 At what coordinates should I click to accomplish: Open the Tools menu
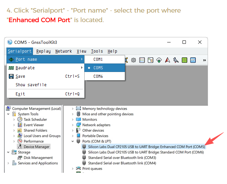click(x=97, y=51)
